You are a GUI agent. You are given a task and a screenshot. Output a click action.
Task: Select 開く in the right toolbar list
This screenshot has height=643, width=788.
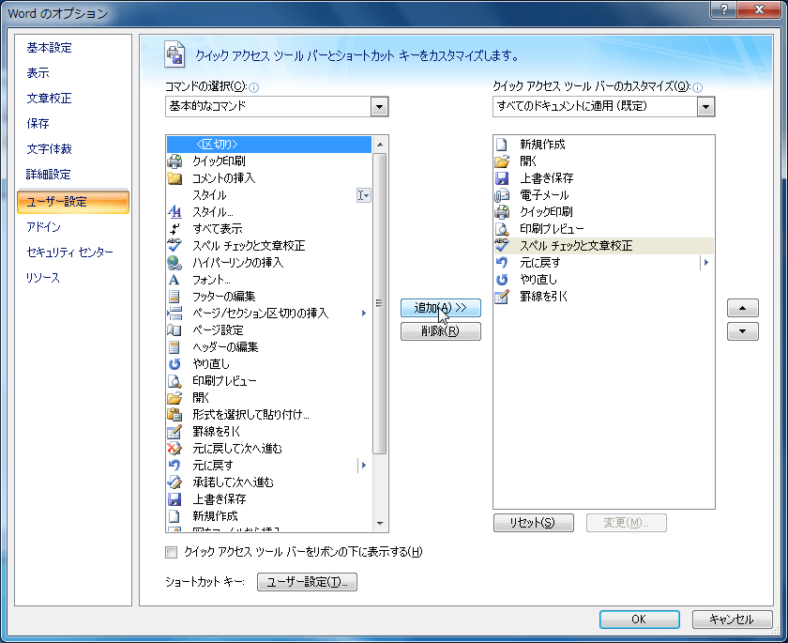click(x=603, y=161)
